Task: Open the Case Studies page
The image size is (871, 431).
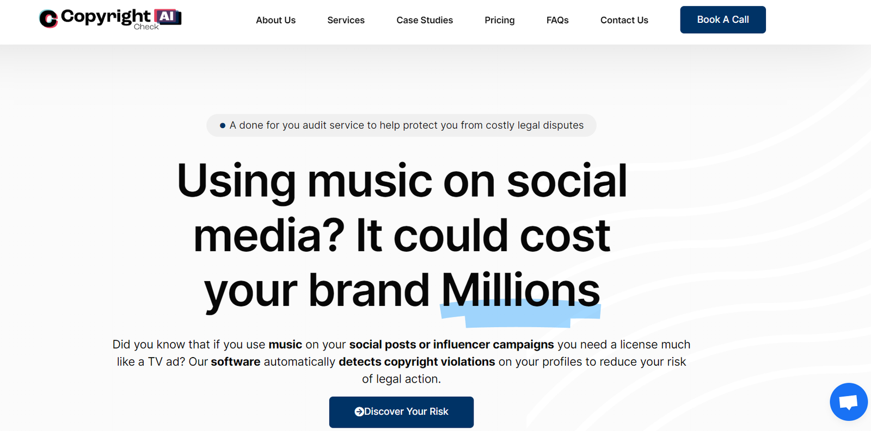Action: pyautogui.click(x=425, y=20)
